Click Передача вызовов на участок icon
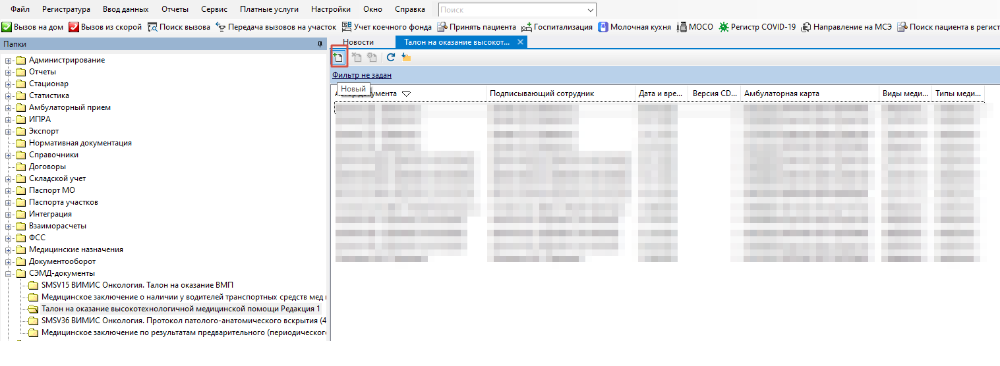Screen dimensions: 1000x366 221,27
